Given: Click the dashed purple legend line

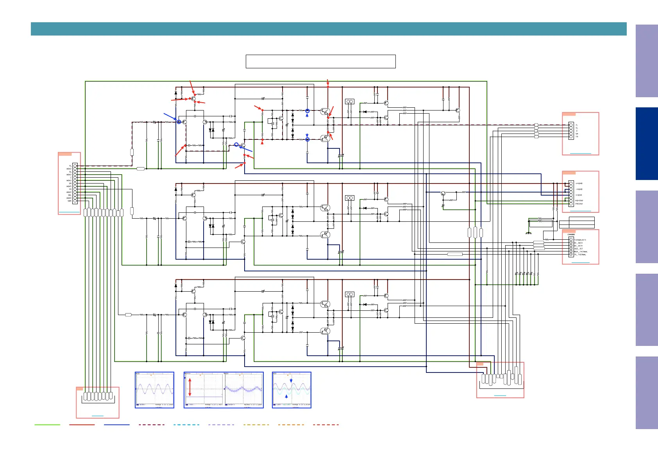Looking at the screenshot, I should tap(221, 425).
